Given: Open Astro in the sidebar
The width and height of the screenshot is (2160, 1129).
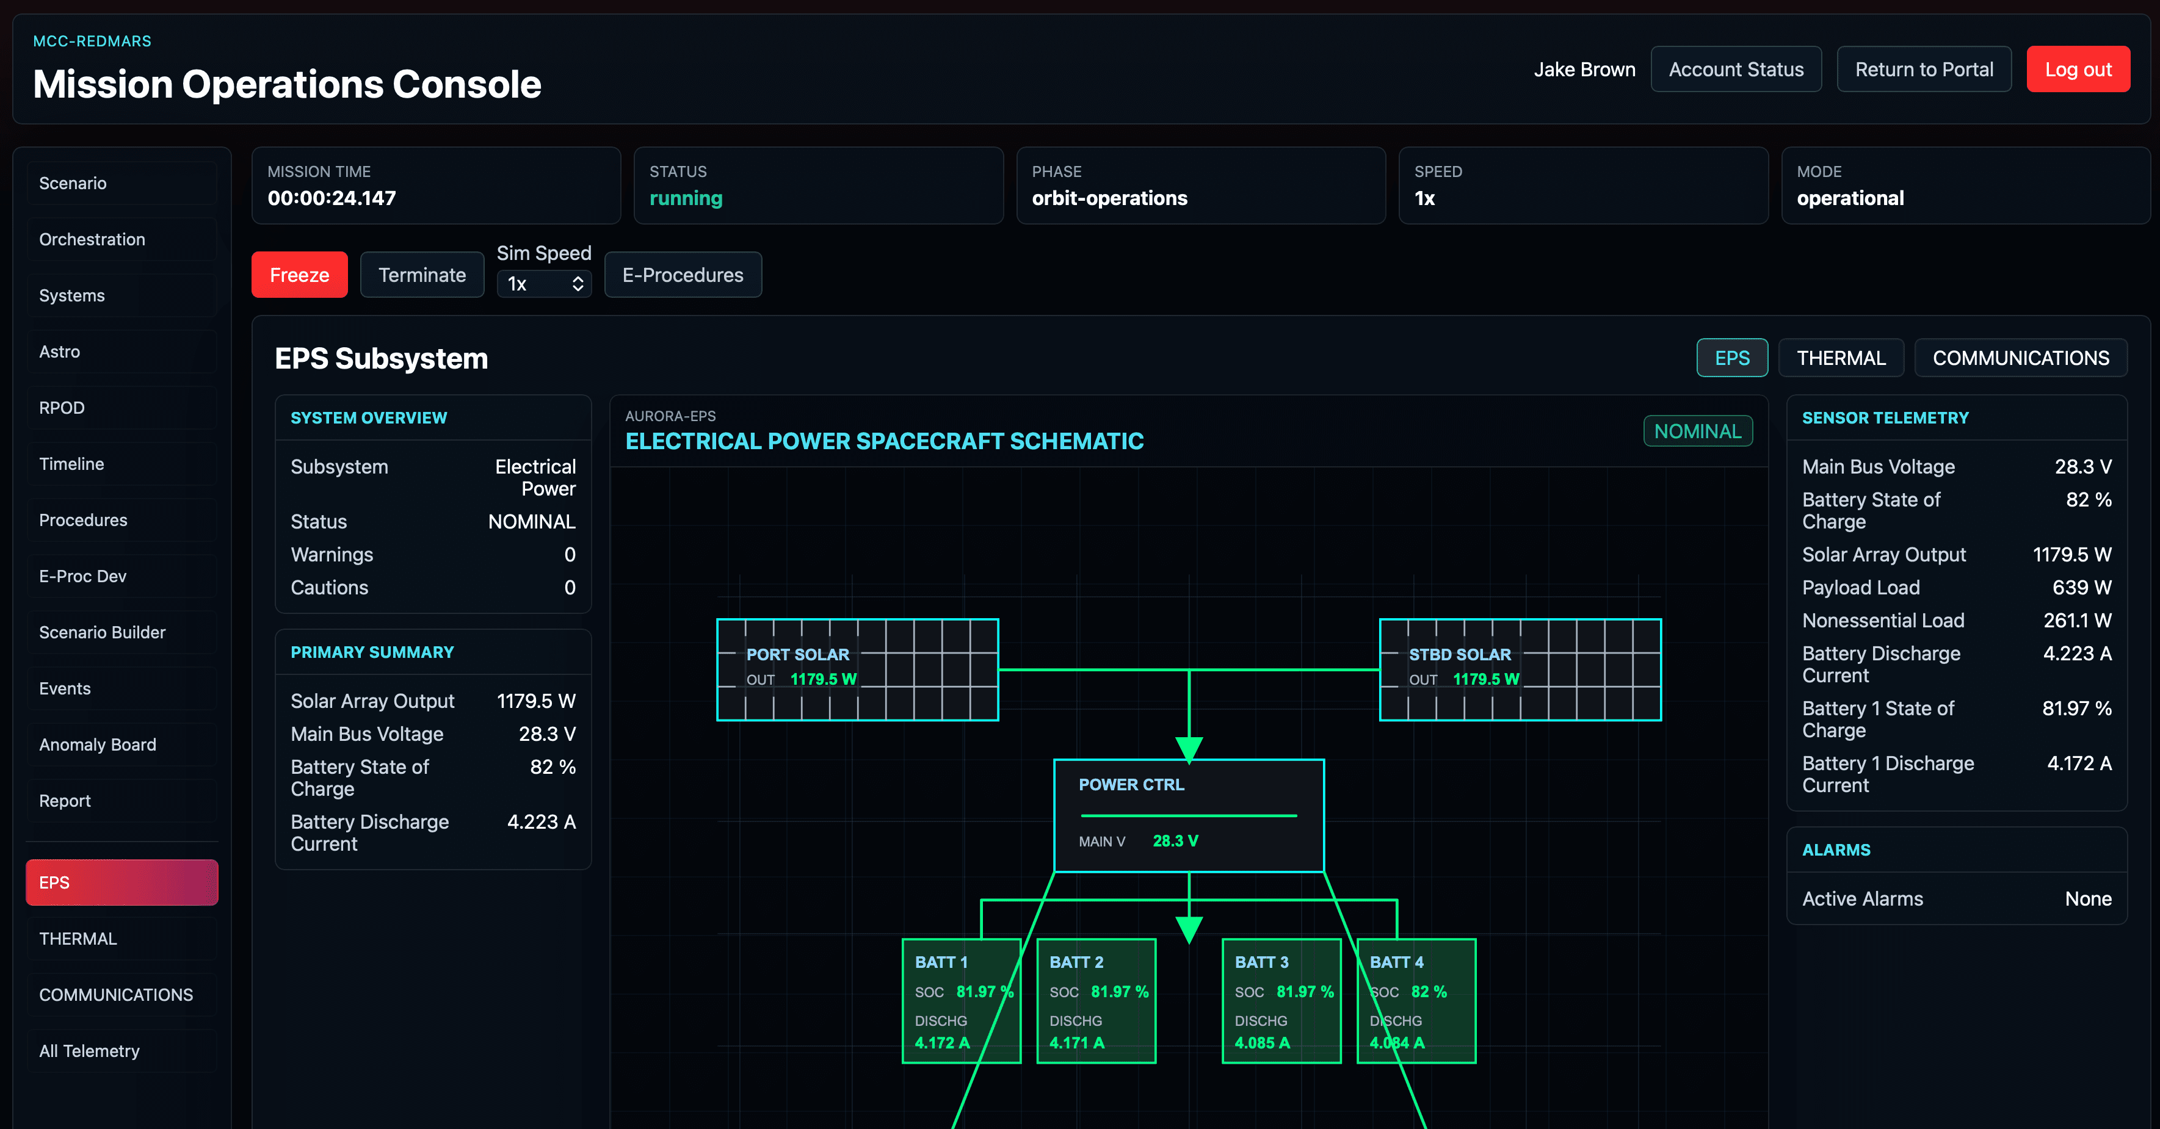Looking at the screenshot, I should pos(121,351).
